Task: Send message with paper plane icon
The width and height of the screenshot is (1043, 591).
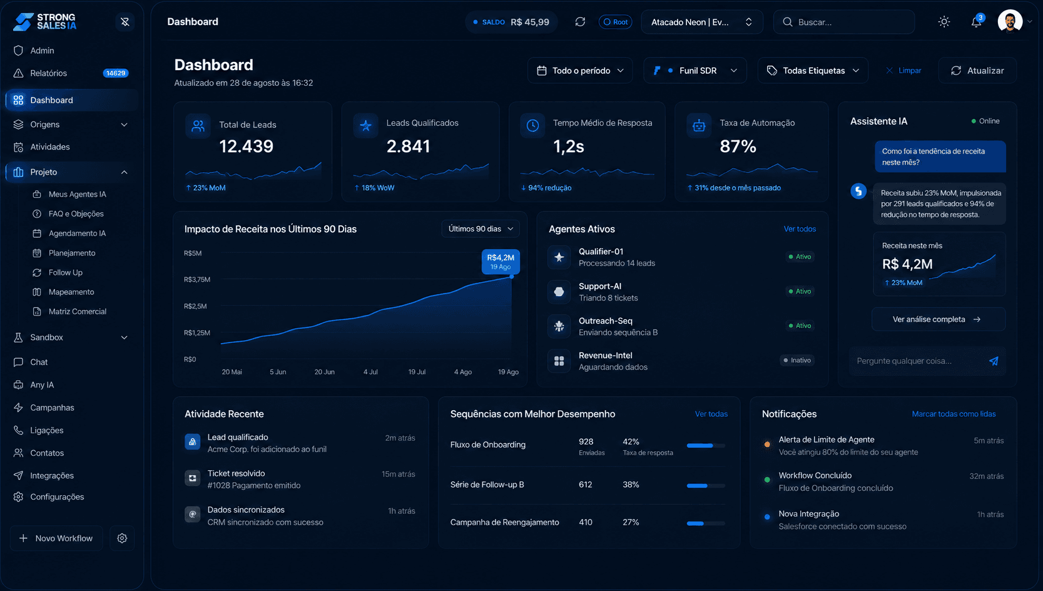Action: 994,361
